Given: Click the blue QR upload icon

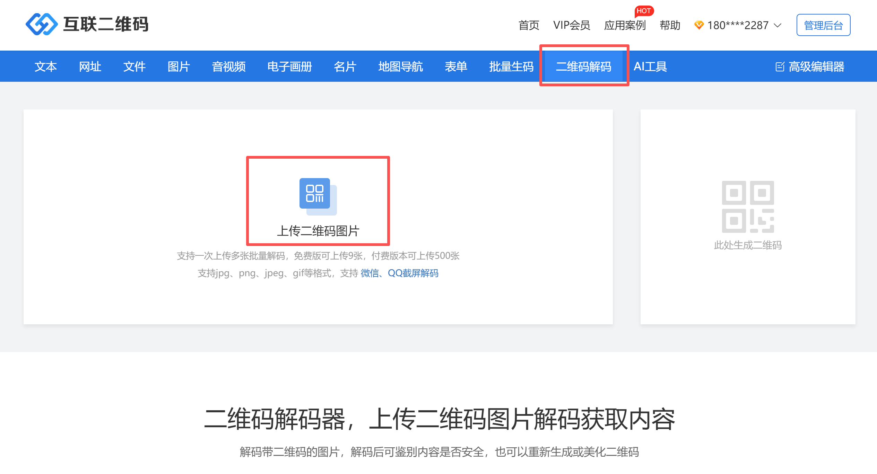Looking at the screenshot, I should (318, 196).
